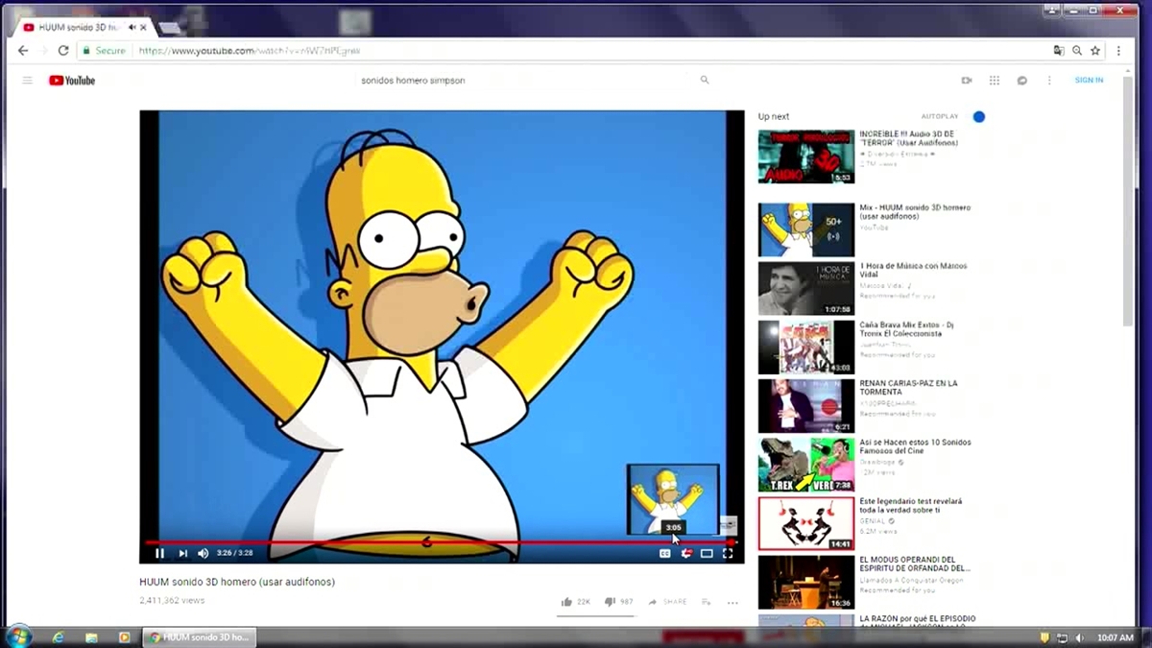Toggle closed captions on the video
Screen dimensions: 1152x648
(x=664, y=553)
